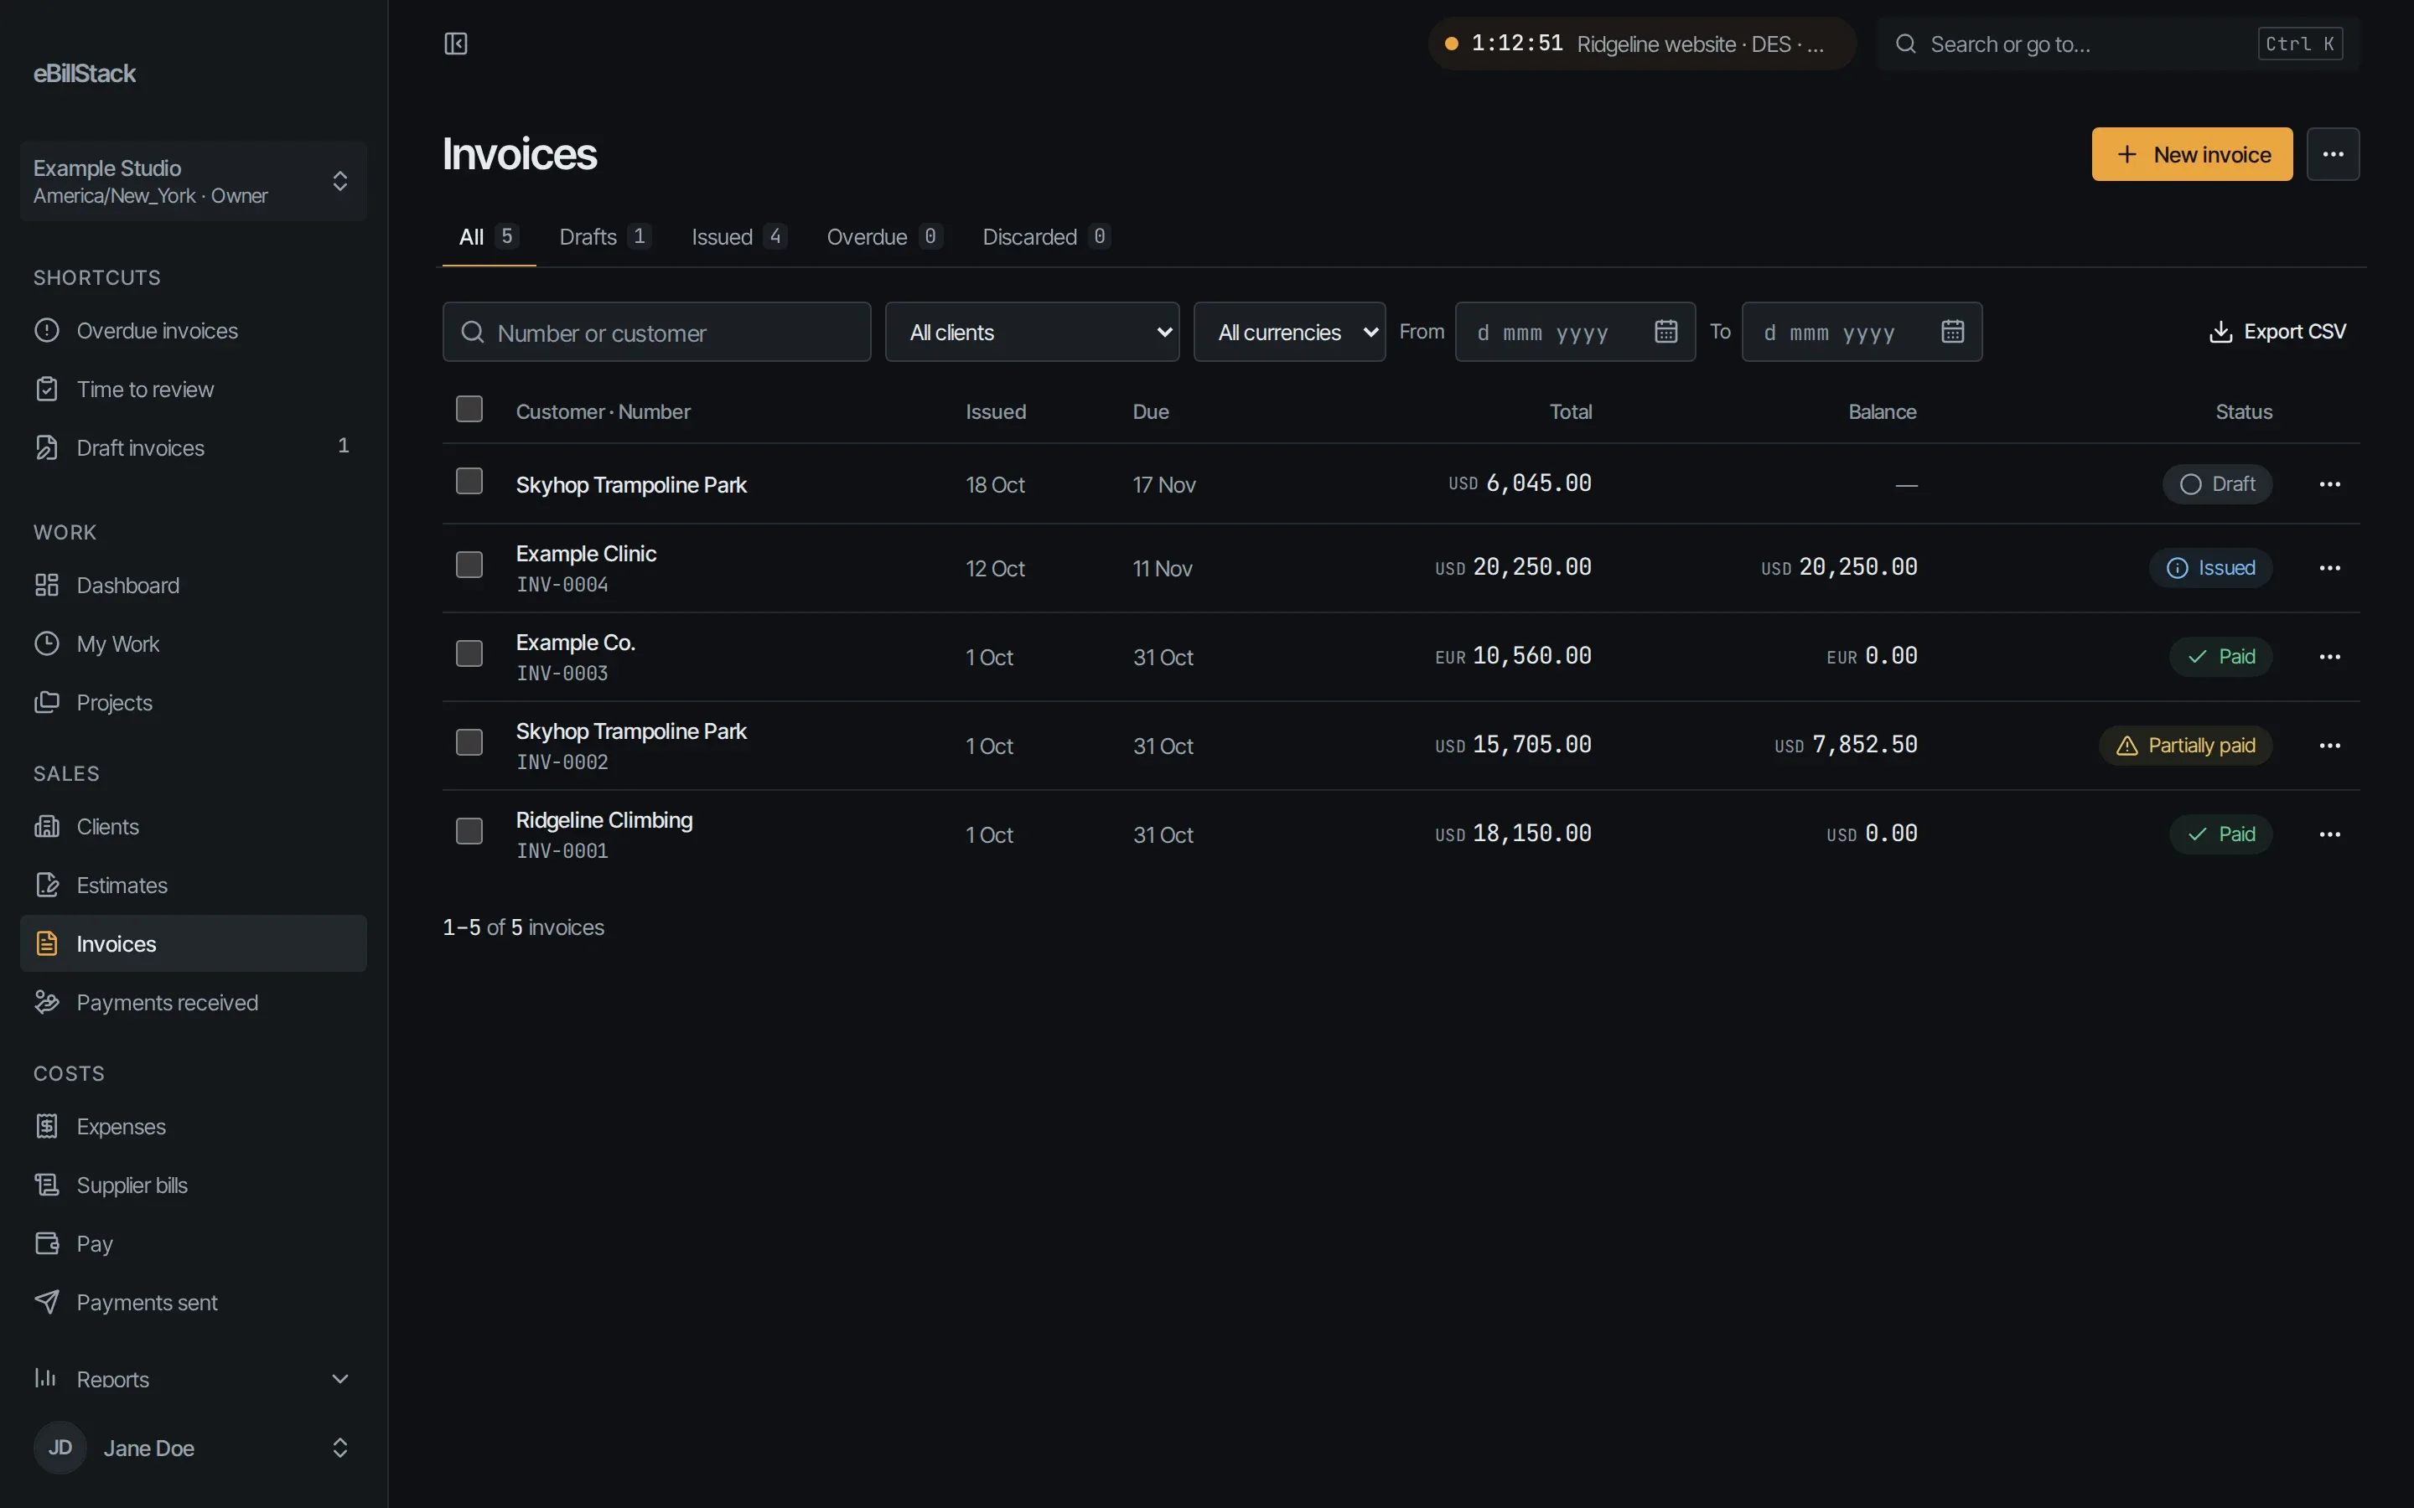Open Draft invoices shortcut

click(194, 448)
